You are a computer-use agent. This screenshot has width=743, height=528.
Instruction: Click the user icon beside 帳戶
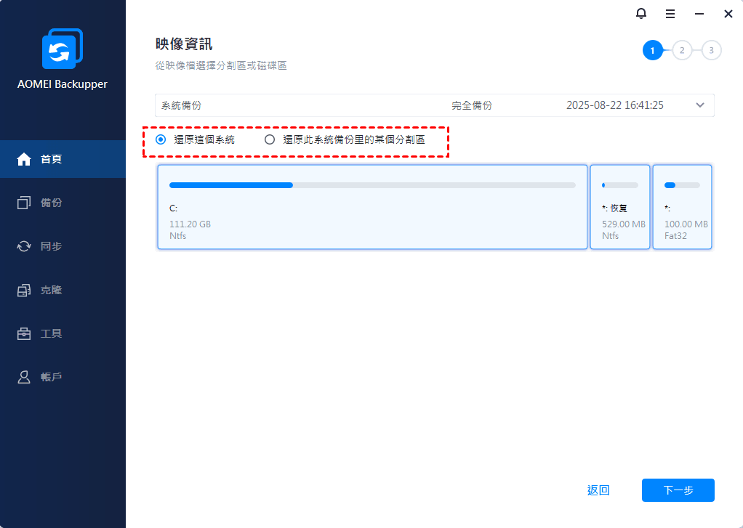tap(24, 377)
